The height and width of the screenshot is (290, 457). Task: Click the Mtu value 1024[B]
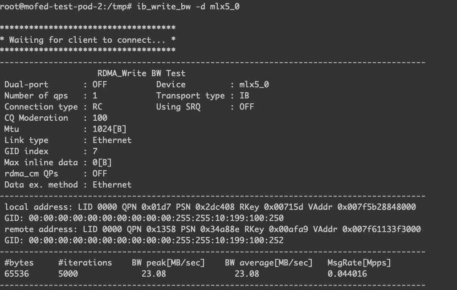[x=109, y=129]
